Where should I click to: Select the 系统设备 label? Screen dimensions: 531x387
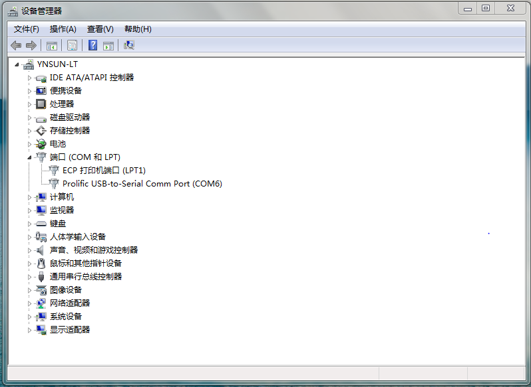click(x=66, y=317)
